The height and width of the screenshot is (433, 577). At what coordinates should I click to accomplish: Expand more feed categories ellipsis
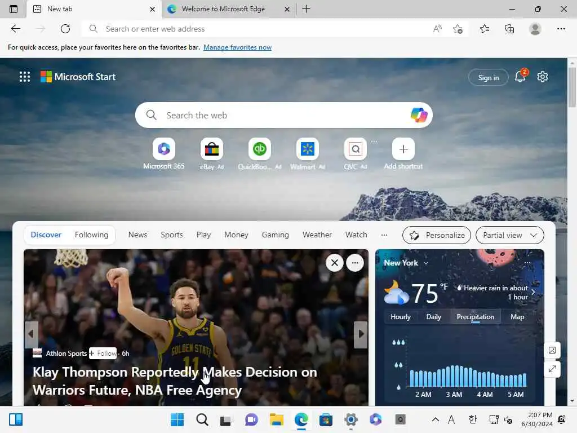384,235
